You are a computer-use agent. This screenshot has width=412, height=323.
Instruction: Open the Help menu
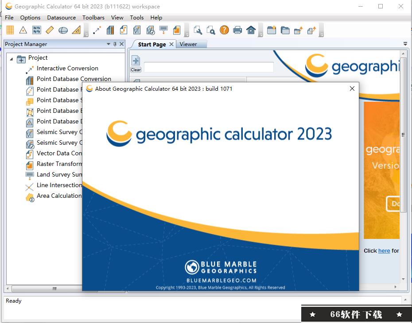coord(156,18)
